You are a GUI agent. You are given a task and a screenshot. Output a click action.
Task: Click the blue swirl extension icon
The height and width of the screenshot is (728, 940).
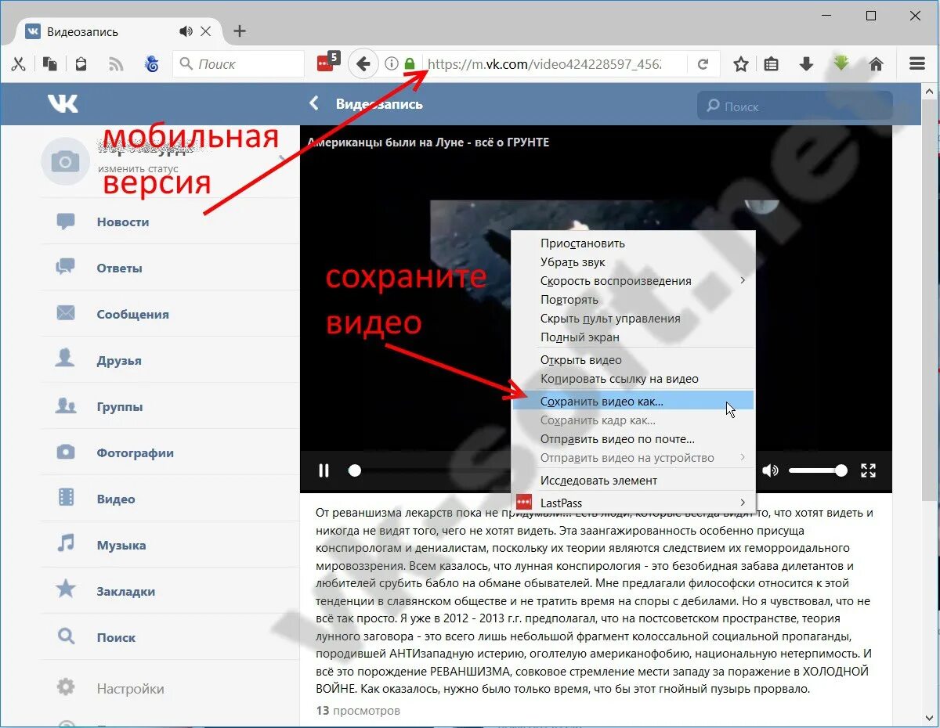pyautogui.click(x=152, y=64)
